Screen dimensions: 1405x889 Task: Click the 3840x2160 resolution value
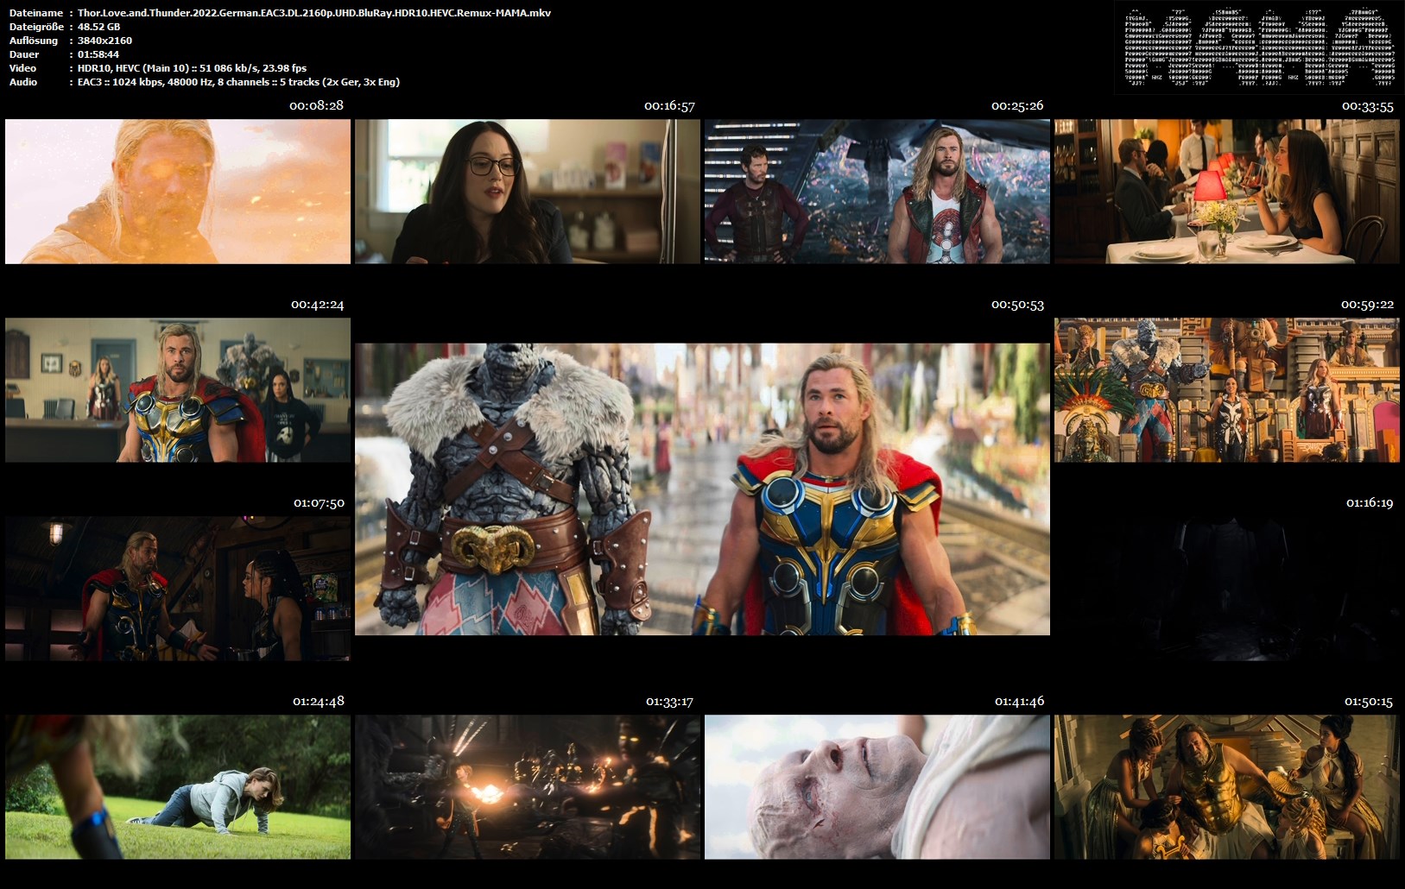tap(104, 41)
